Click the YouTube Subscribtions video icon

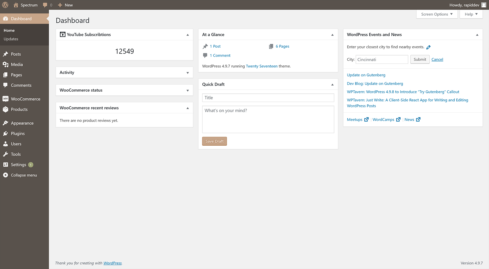[x=63, y=35]
